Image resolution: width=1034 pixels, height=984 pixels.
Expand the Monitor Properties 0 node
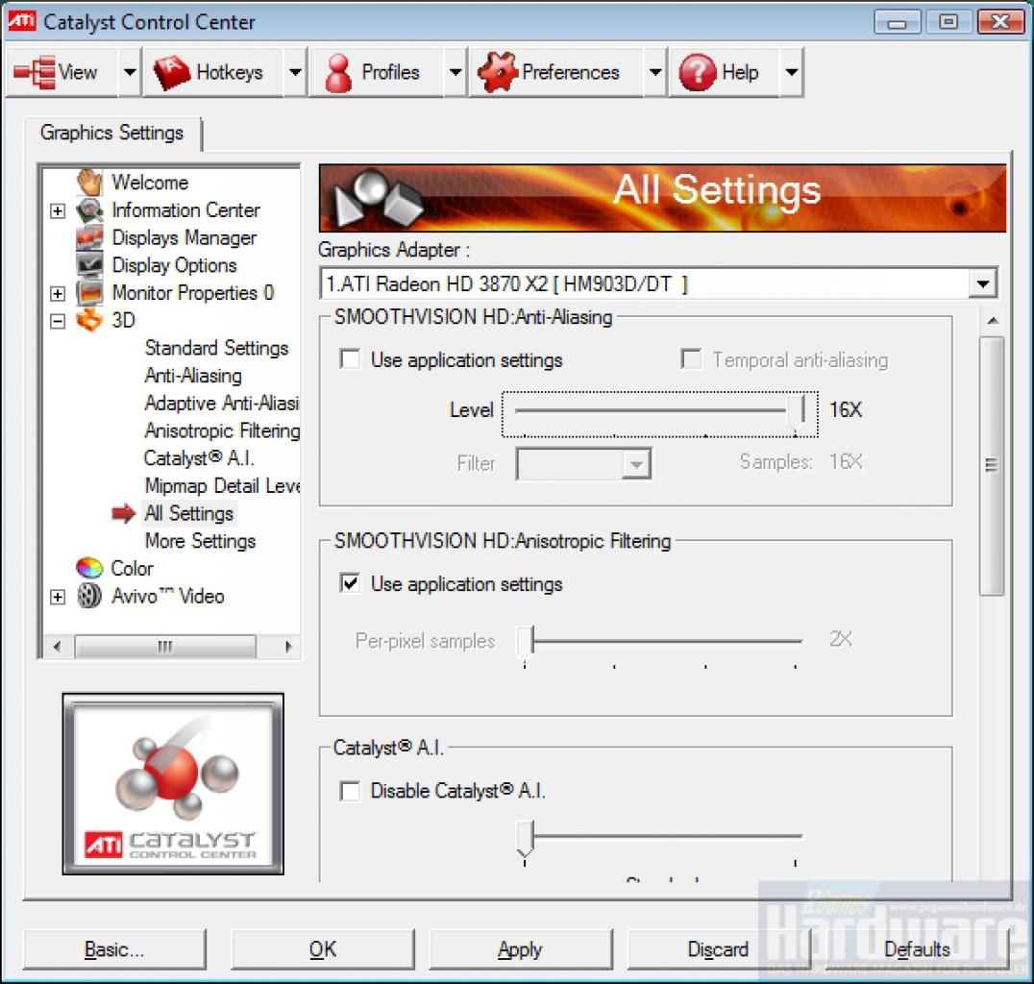click(58, 293)
